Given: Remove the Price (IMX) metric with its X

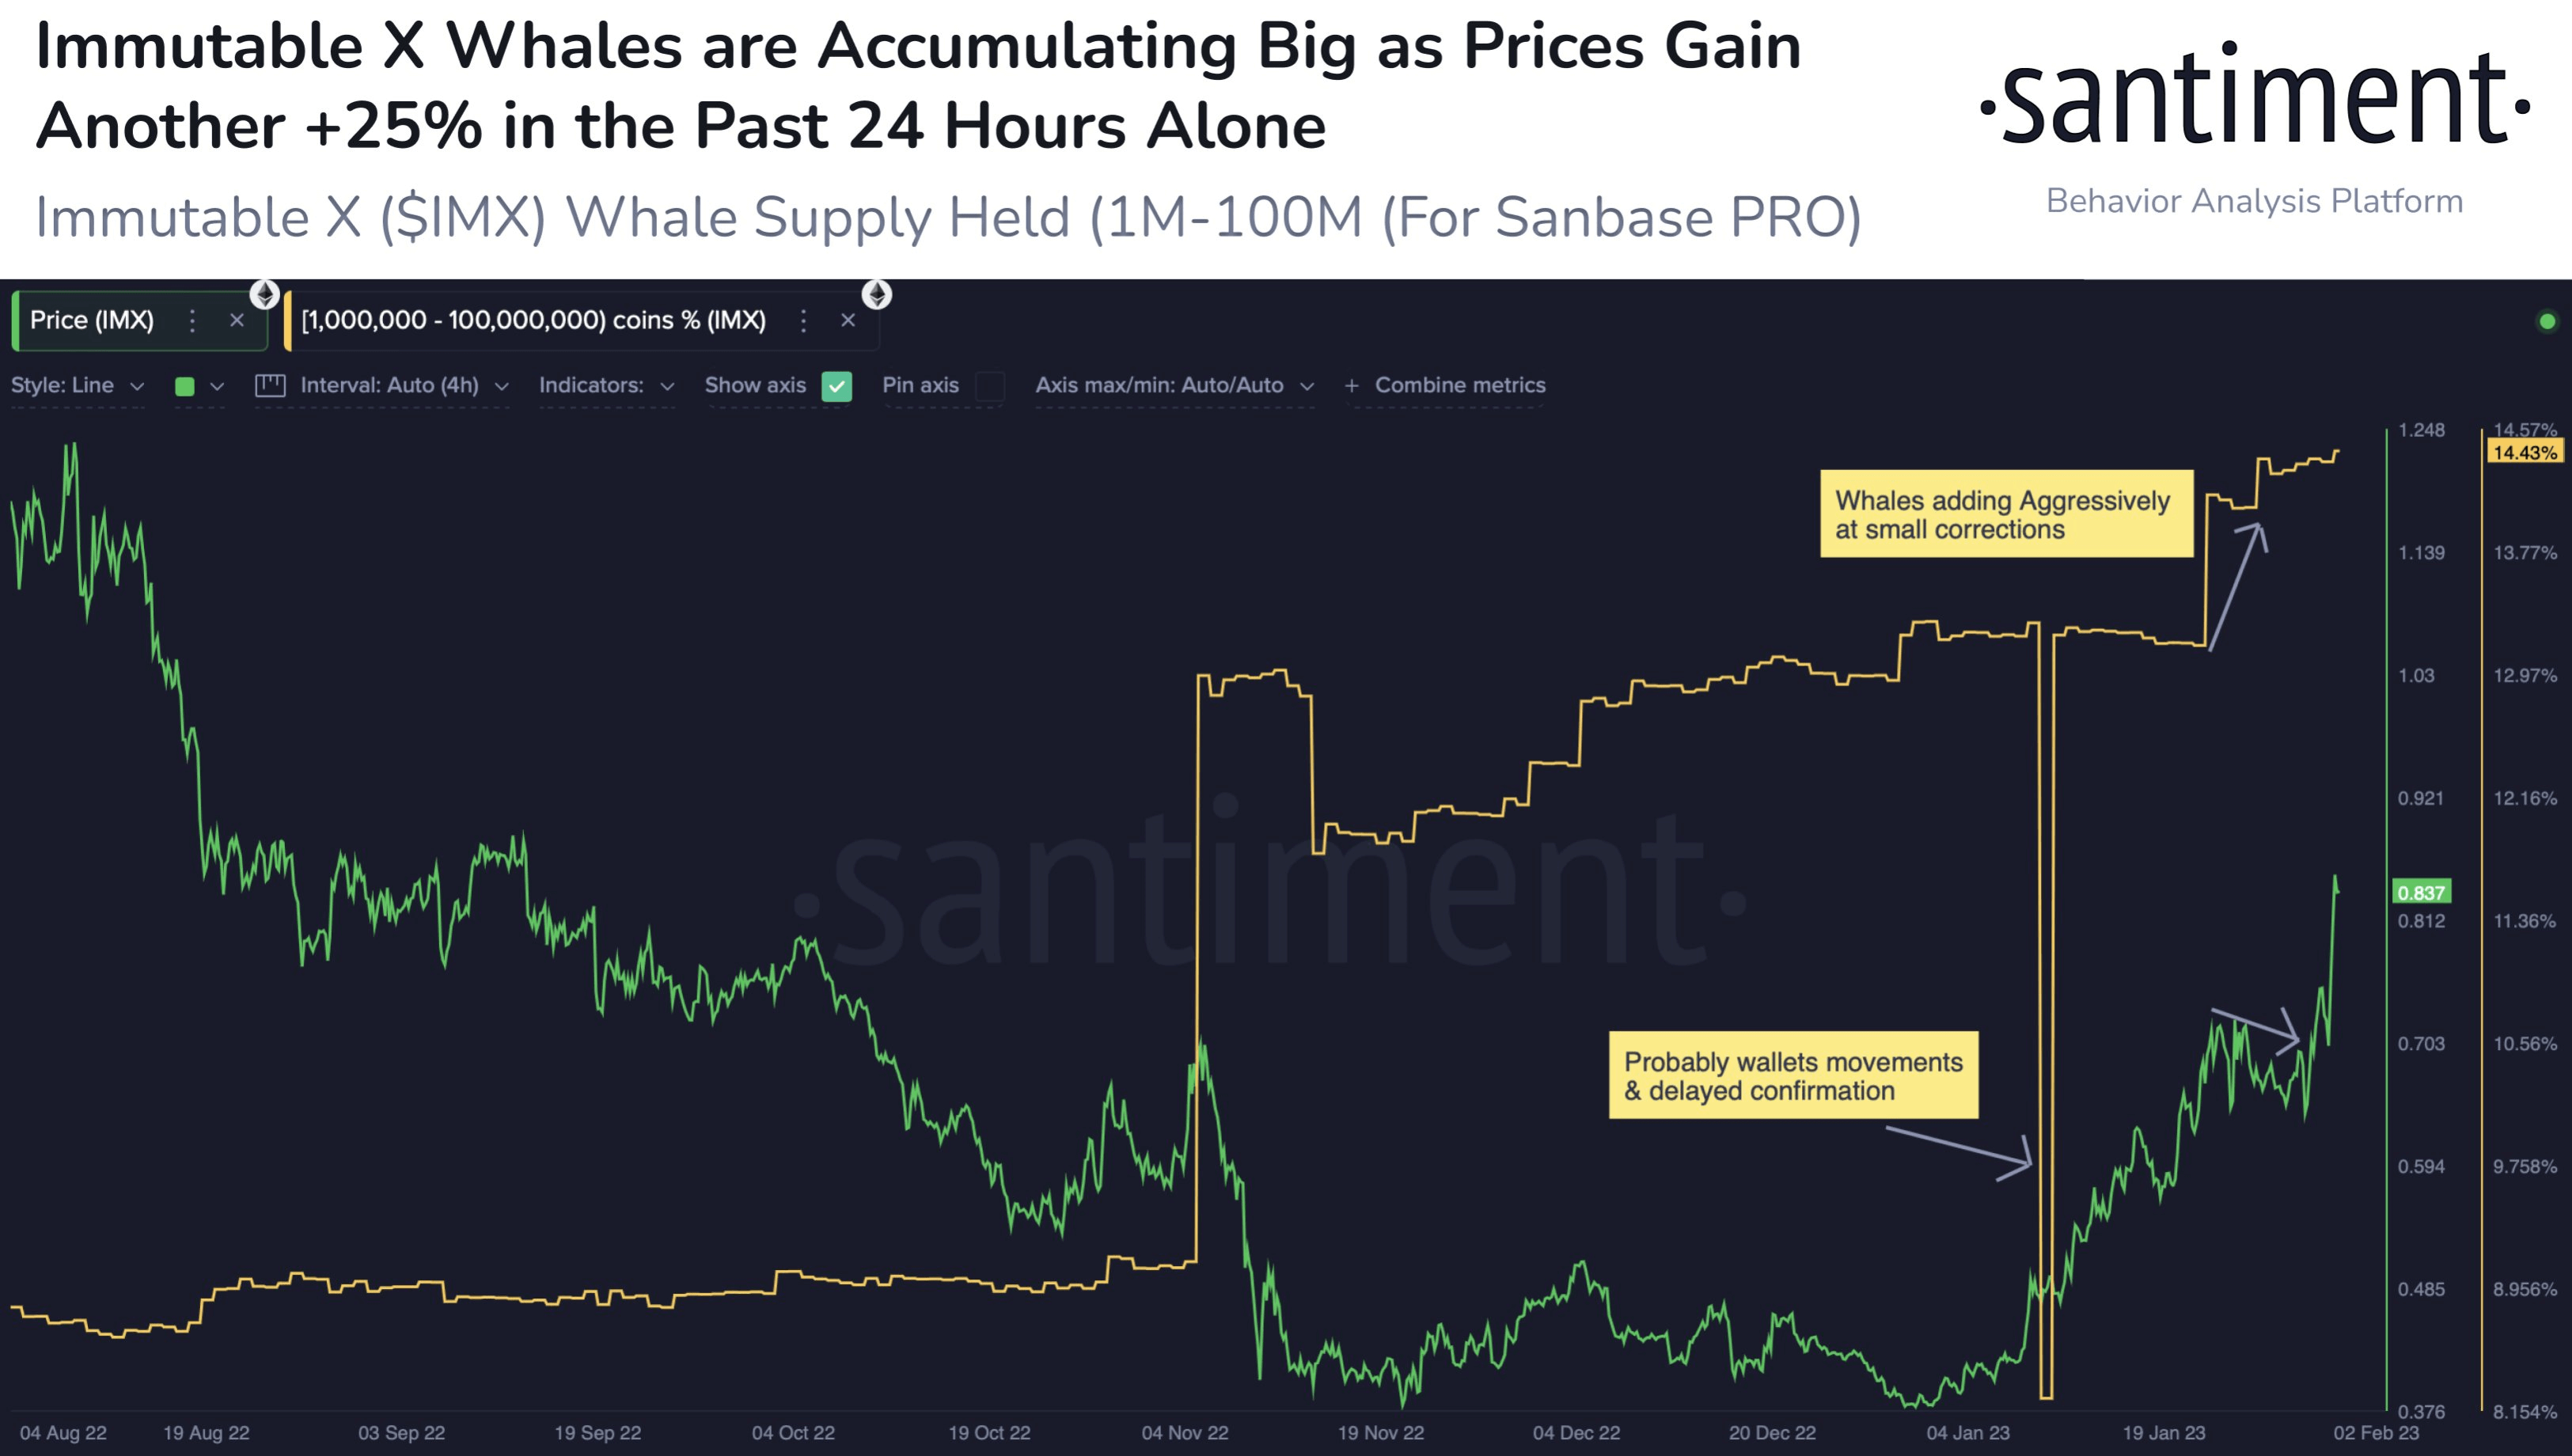Looking at the screenshot, I should 237,320.
